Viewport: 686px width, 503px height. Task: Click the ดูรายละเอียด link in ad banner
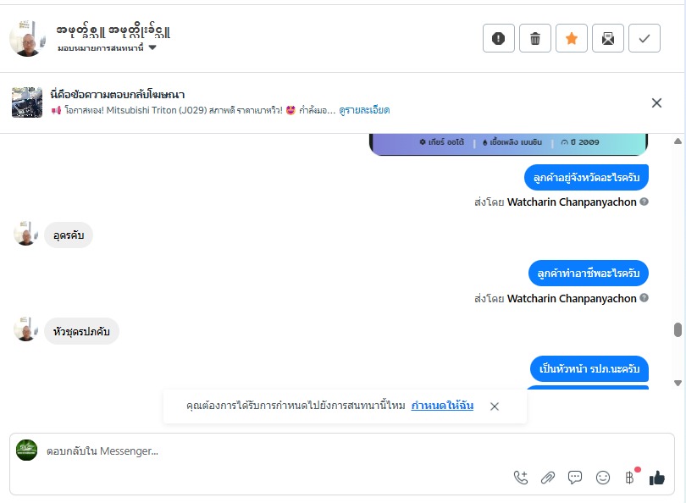click(x=364, y=110)
